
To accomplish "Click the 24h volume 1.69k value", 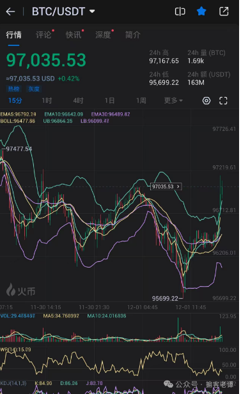I will point(196,61).
